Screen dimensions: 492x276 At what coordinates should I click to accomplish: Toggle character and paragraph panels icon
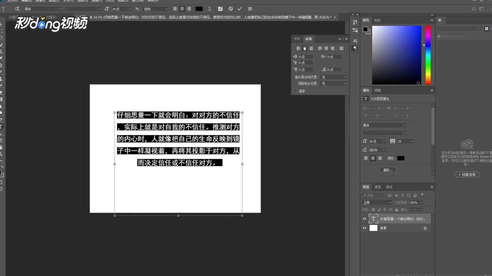[x=220, y=9]
